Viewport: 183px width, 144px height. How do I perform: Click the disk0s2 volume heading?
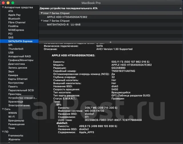pyautogui.click(x=62, y=123)
